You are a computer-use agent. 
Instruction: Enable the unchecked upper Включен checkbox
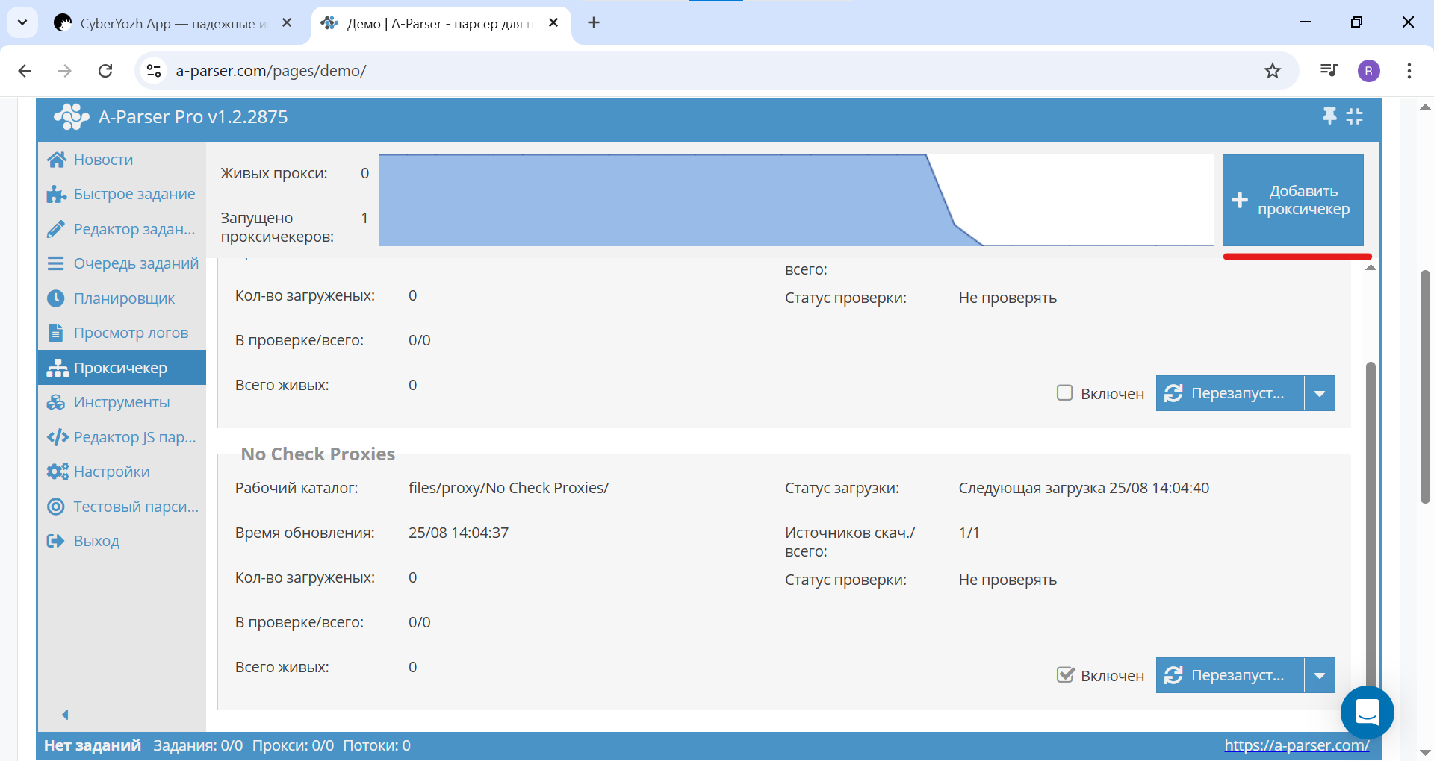1064,392
